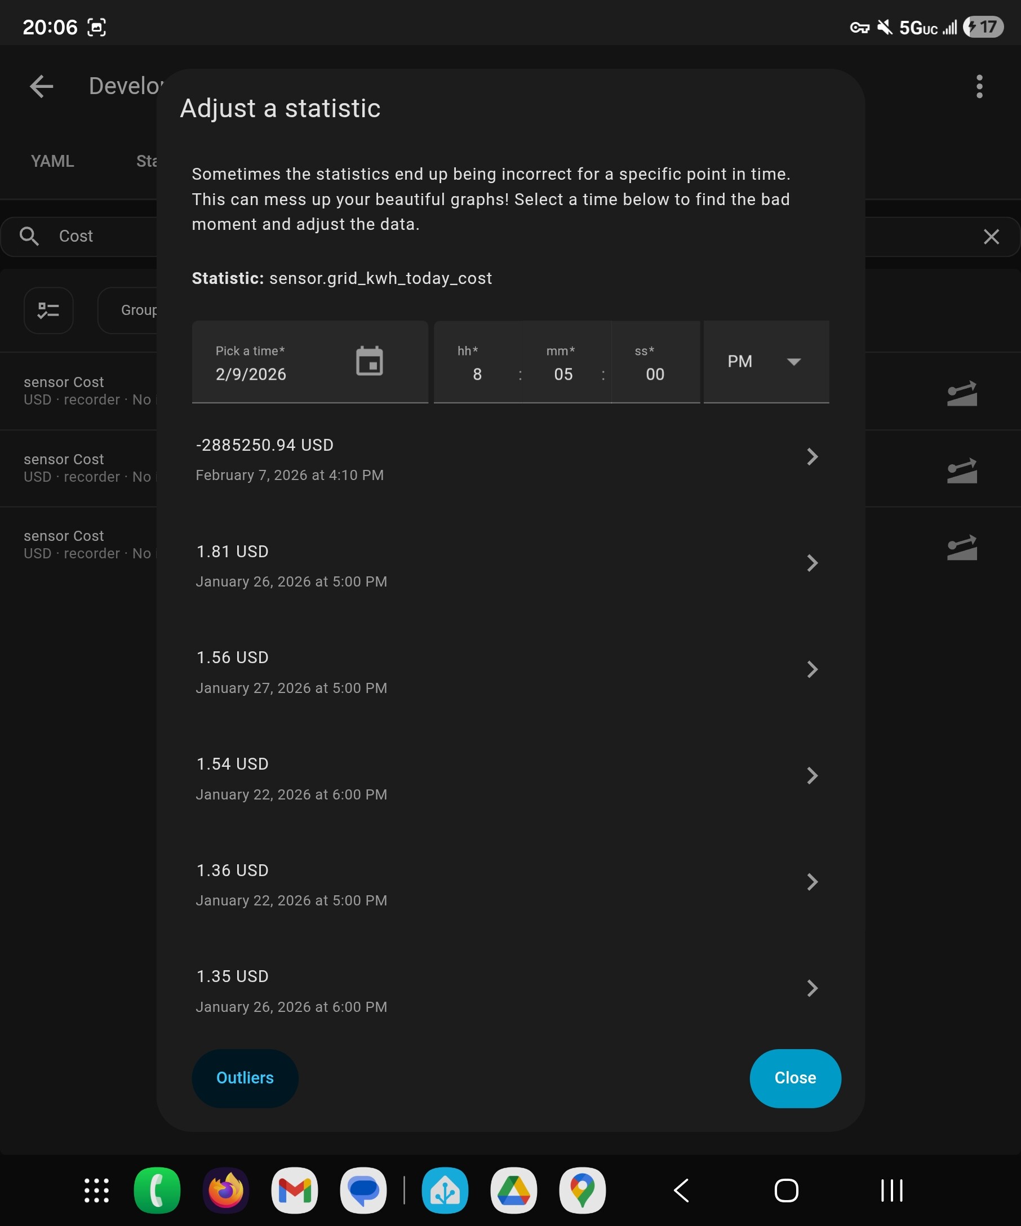Expand the 1.81 USD entry chevron

(812, 563)
